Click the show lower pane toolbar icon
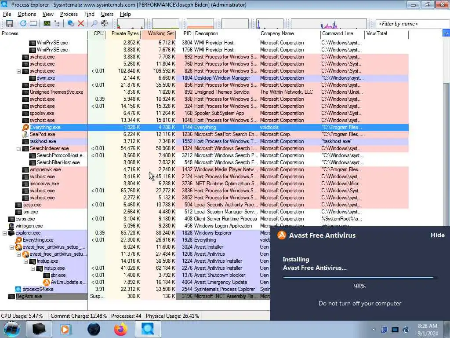 click(x=33, y=24)
